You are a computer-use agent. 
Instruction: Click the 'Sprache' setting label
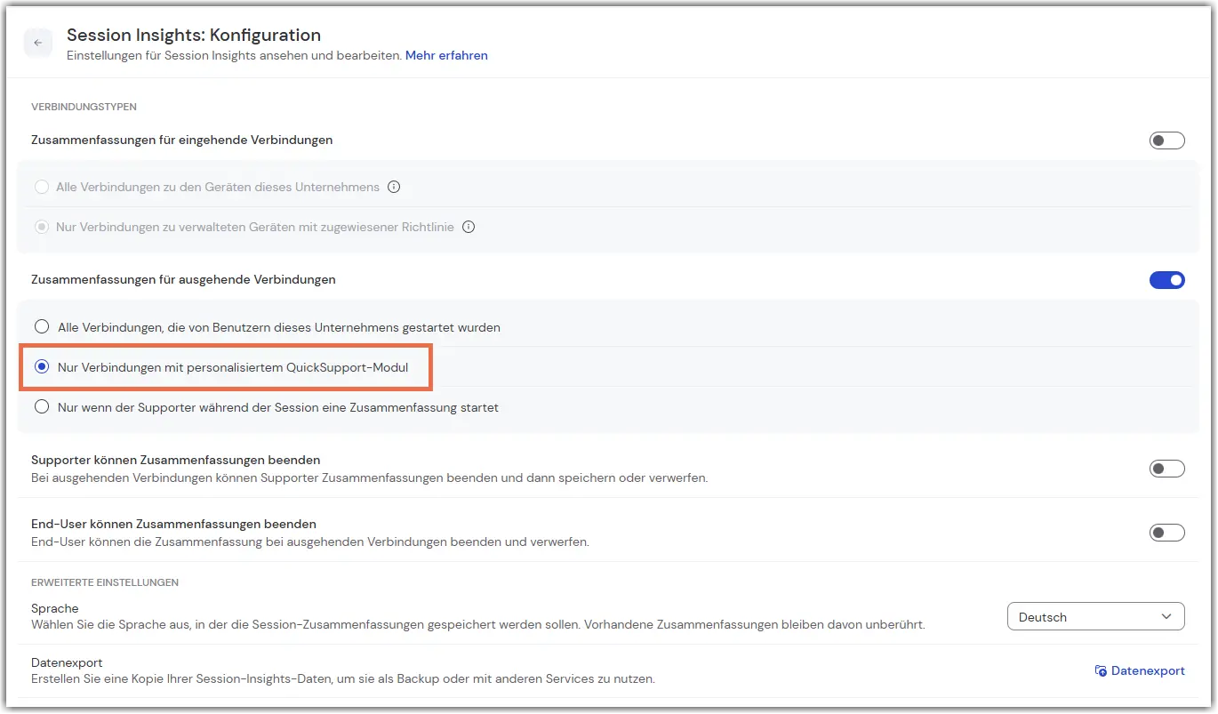[55, 609]
